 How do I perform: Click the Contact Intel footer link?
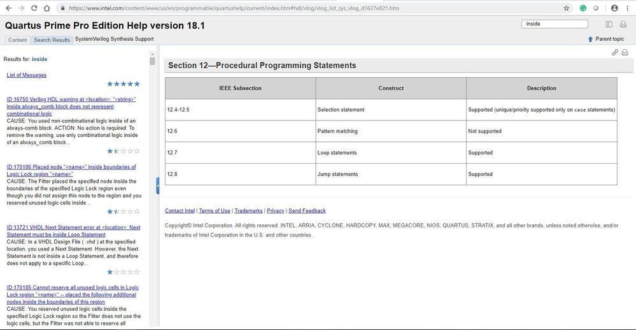180,211
